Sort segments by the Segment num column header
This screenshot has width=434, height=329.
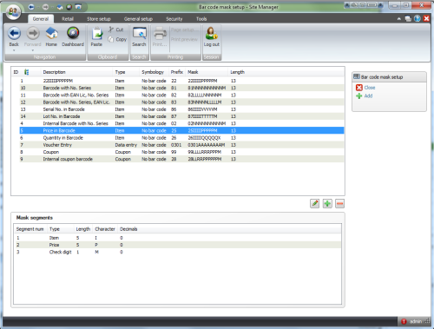[30, 229]
